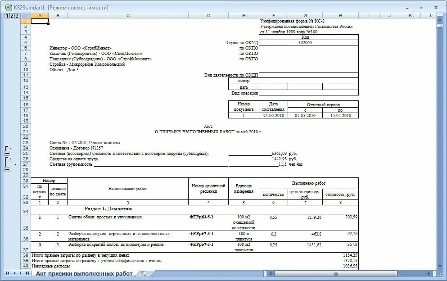Screen dimensions: 447x281
Task: Select the Select All corner of the grid
Action: click(x=25, y=16)
